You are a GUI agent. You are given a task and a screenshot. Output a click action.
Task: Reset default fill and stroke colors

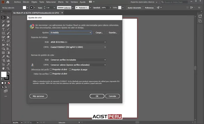point(2,79)
